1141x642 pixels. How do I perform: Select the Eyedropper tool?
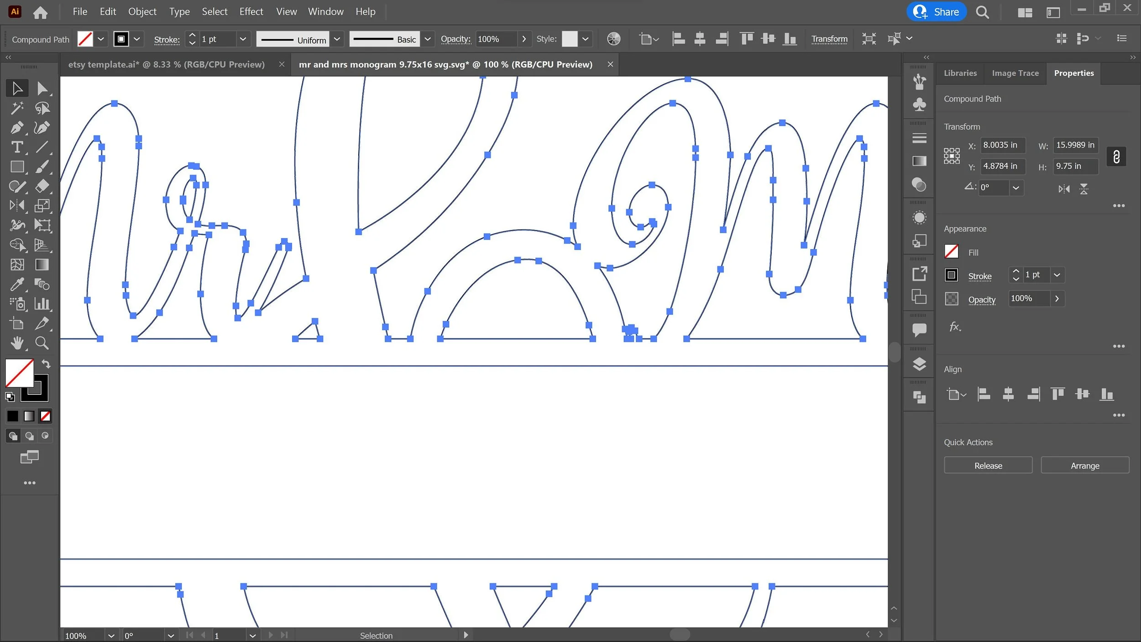(x=17, y=284)
